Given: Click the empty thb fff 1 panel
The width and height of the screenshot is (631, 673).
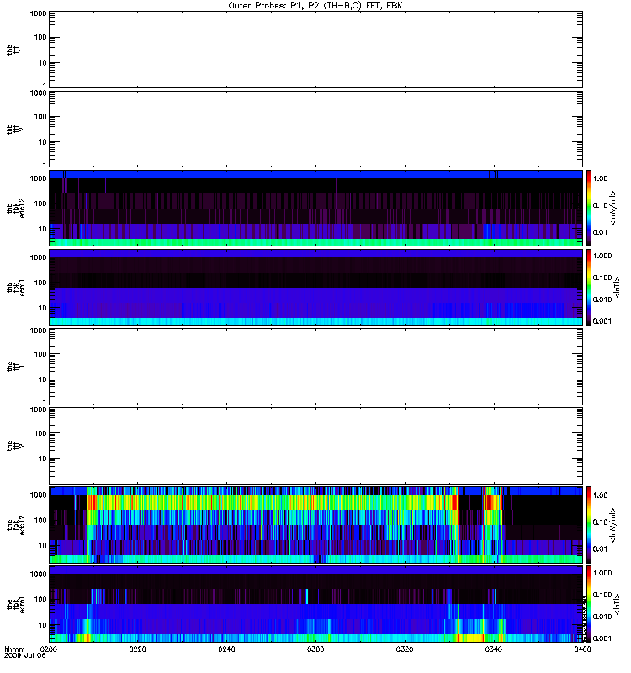Looking at the screenshot, I should (316, 50).
